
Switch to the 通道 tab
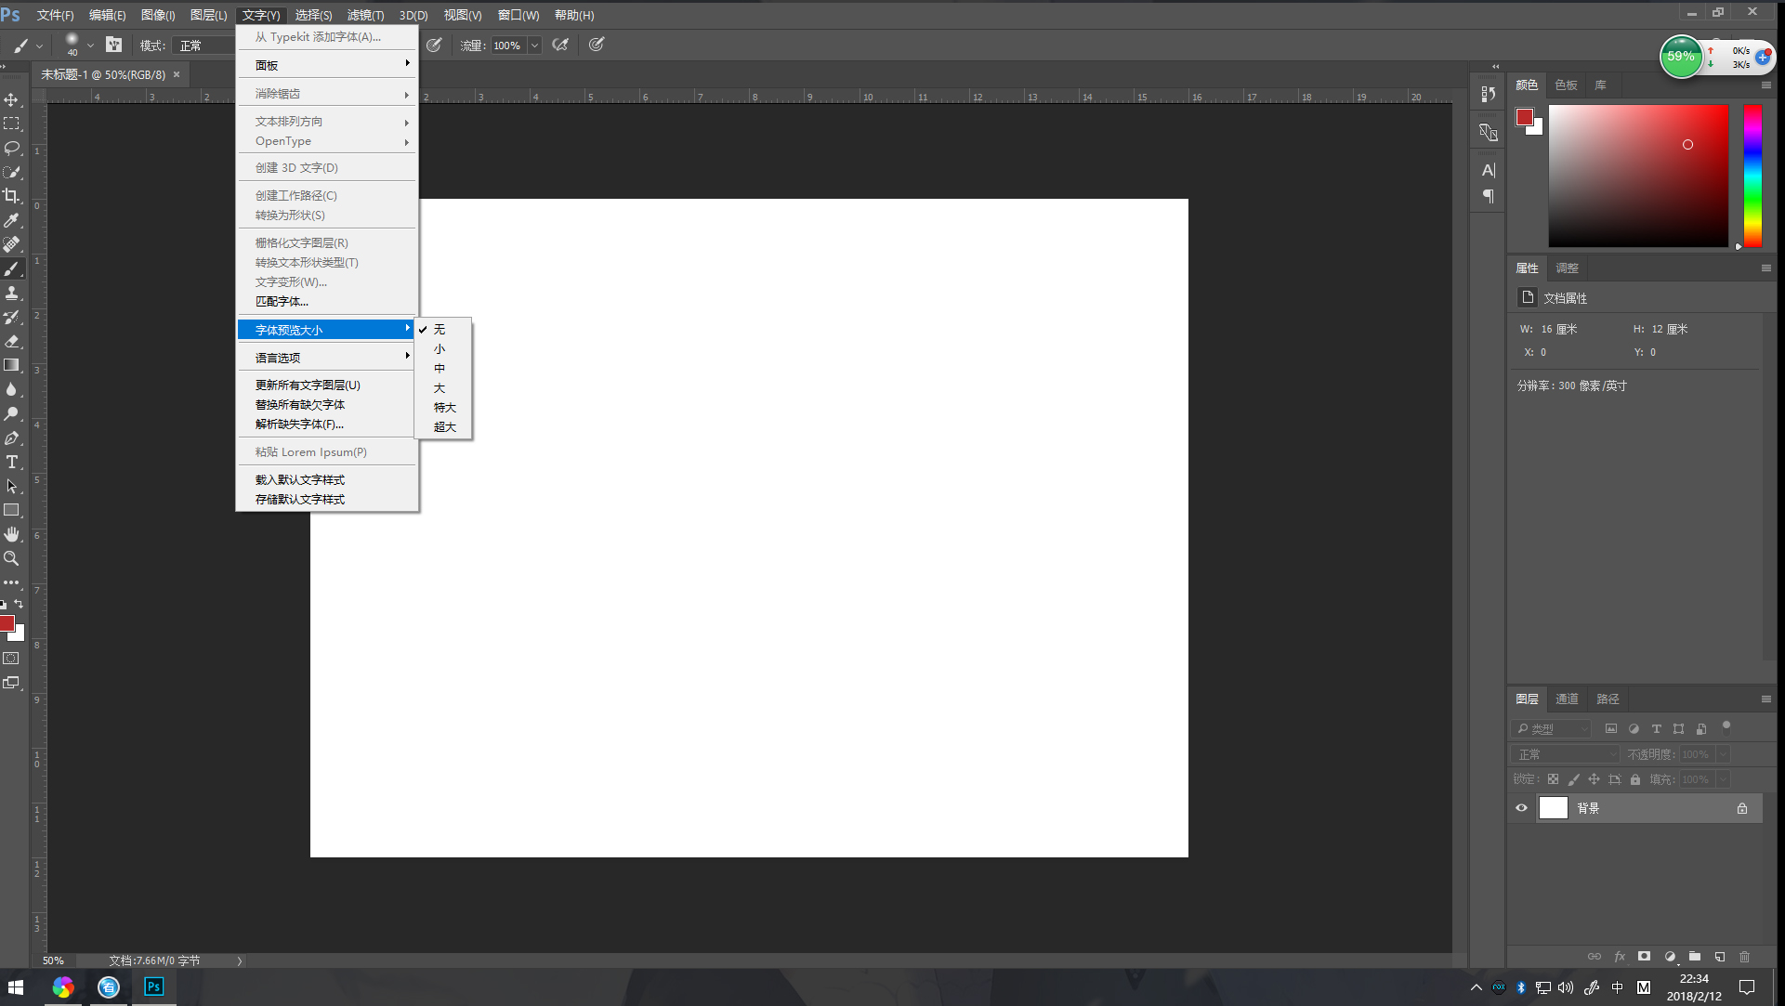pos(1567,699)
